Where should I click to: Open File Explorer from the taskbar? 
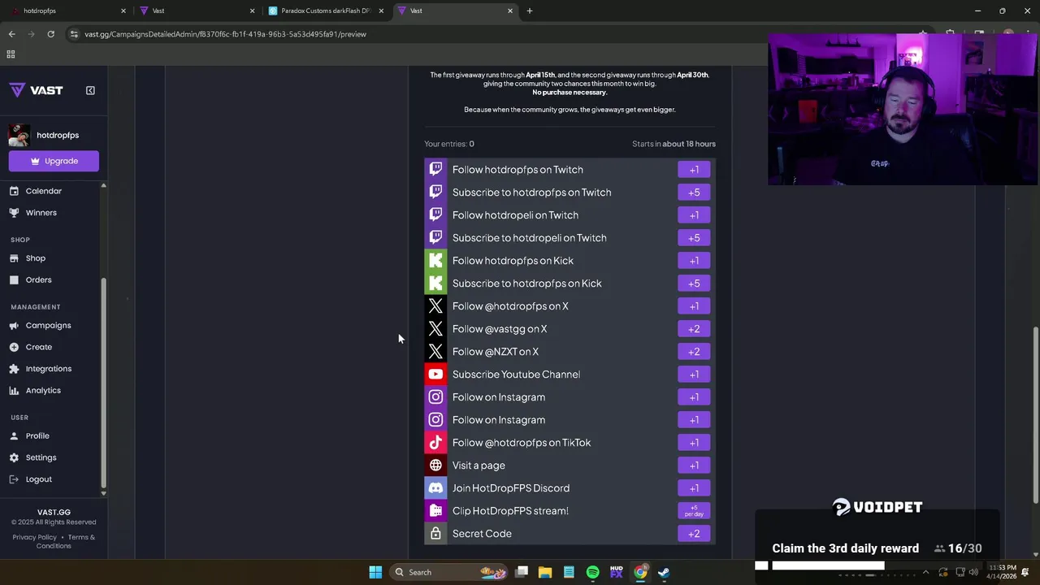click(x=545, y=572)
